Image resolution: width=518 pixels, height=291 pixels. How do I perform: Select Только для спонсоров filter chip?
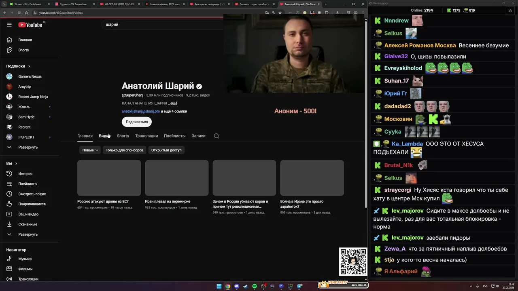[x=125, y=150]
